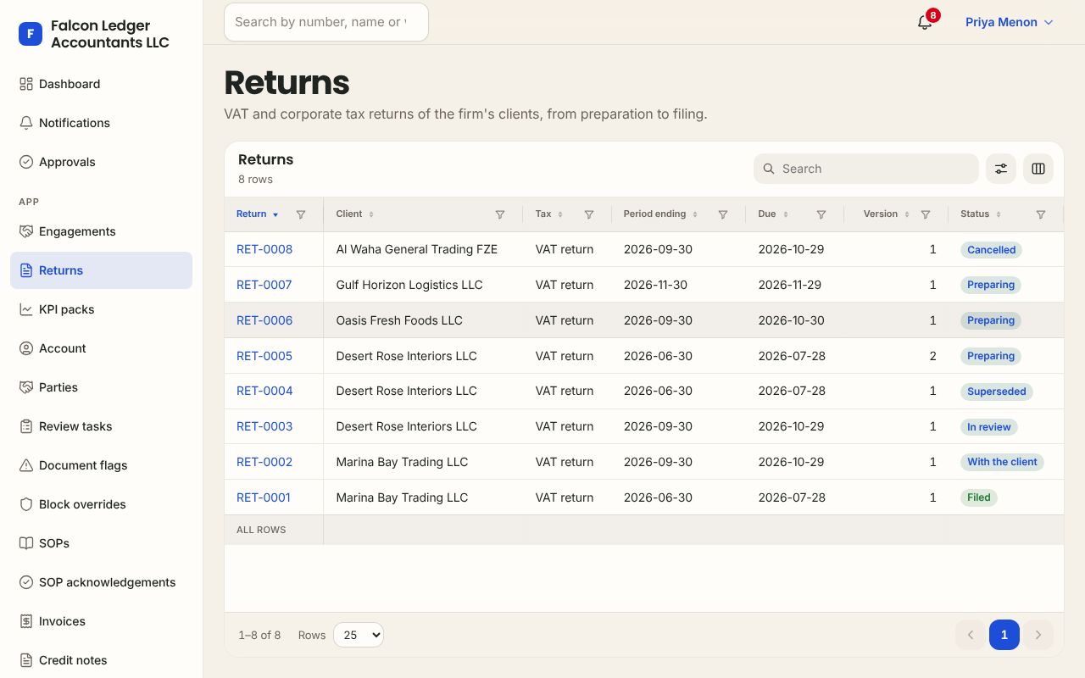The image size is (1085, 678).
Task: Open the notifications bell icon
Action: [x=925, y=23]
